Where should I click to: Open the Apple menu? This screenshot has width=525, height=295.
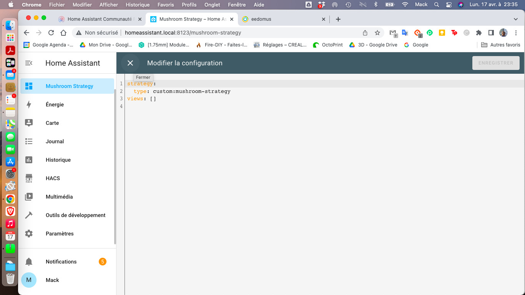[x=10, y=5]
